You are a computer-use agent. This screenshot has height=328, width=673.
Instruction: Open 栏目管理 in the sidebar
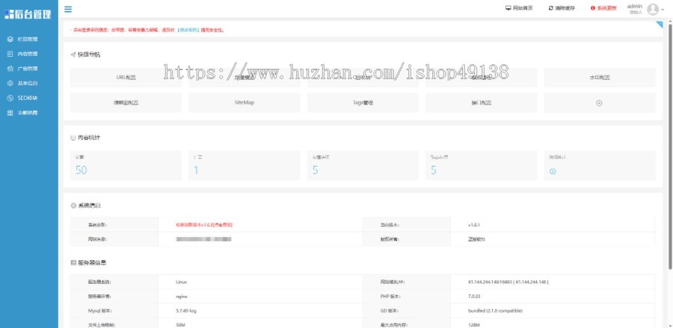point(29,39)
